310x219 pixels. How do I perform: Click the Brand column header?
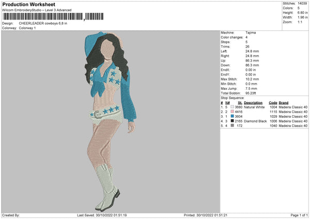coord(284,102)
